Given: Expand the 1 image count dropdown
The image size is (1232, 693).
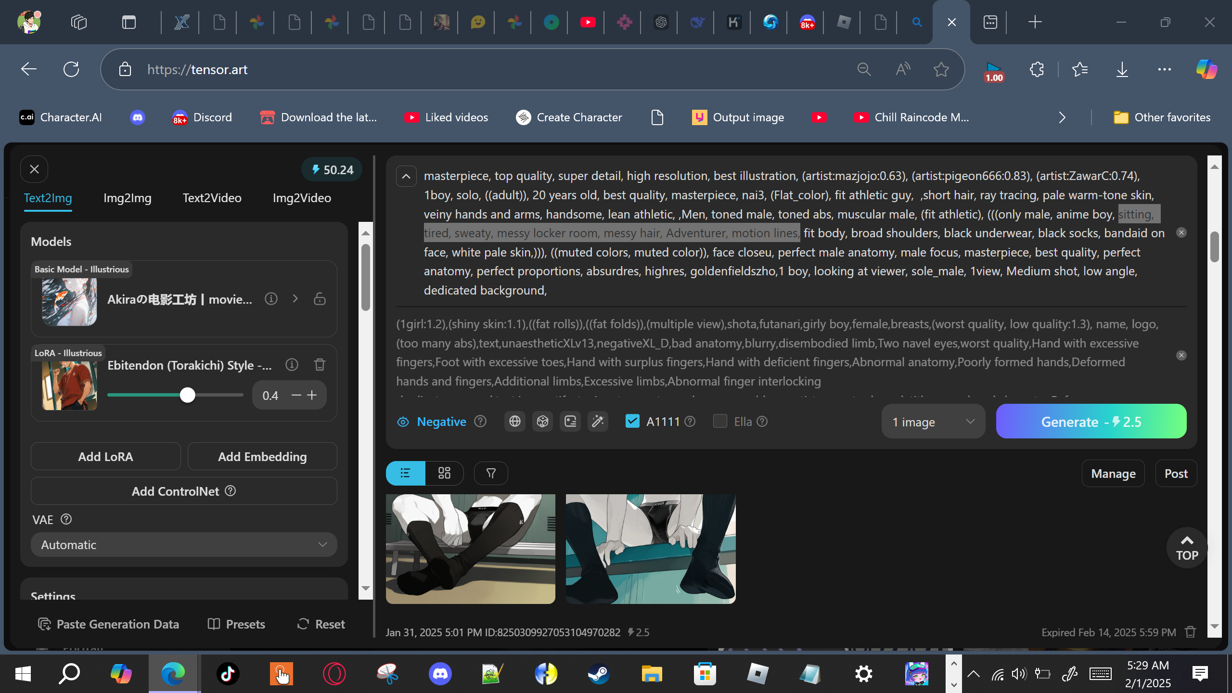Looking at the screenshot, I should 933,422.
